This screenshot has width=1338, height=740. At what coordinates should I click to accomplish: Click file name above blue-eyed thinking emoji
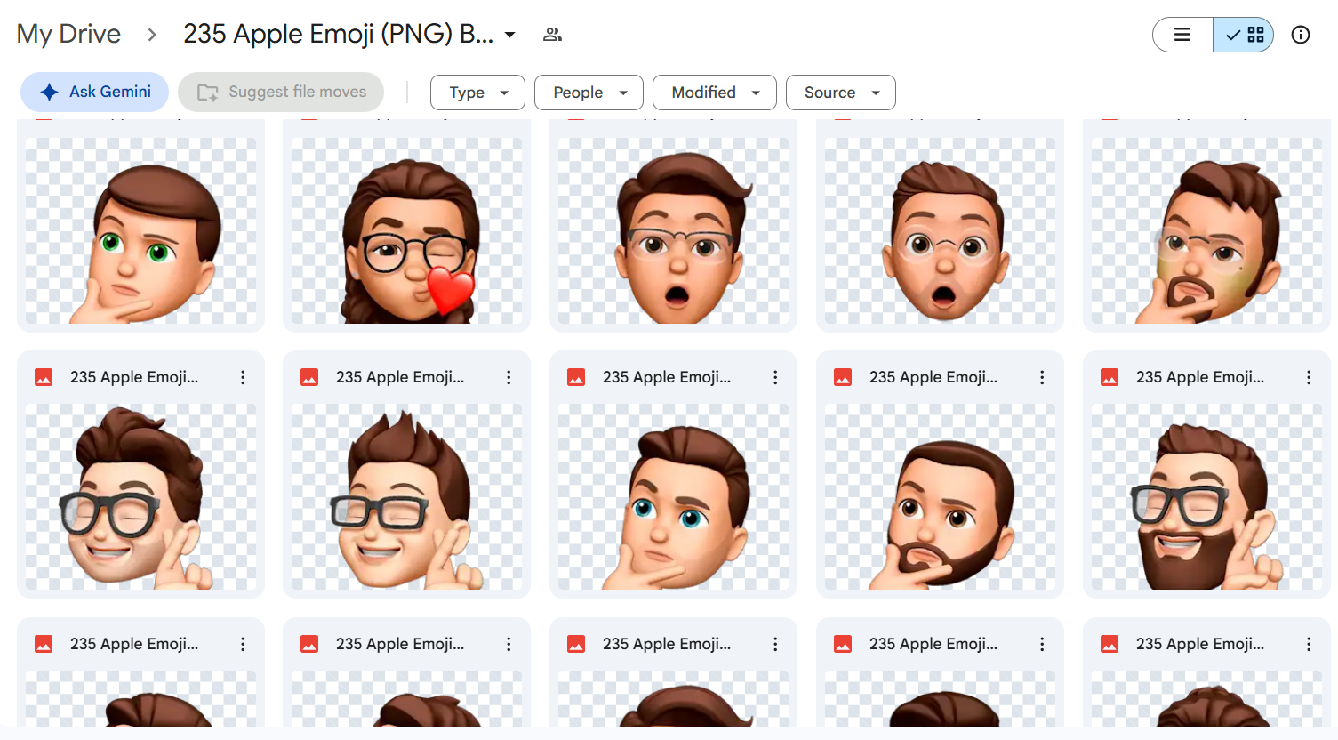(667, 377)
